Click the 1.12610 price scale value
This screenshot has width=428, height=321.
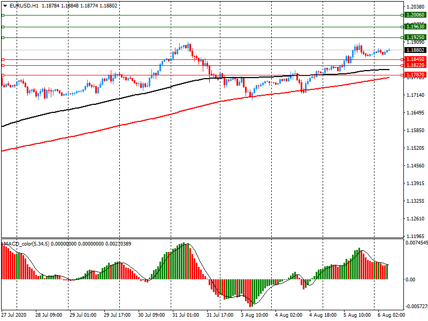pyautogui.click(x=416, y=219)
